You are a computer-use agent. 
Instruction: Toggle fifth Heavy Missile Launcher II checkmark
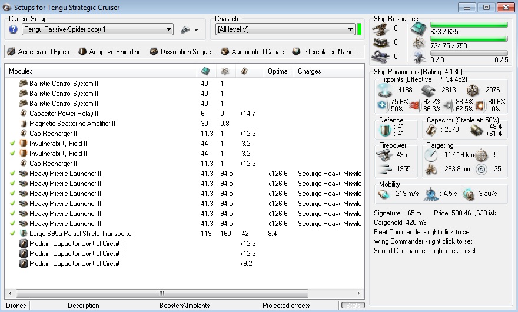[12, 214]
